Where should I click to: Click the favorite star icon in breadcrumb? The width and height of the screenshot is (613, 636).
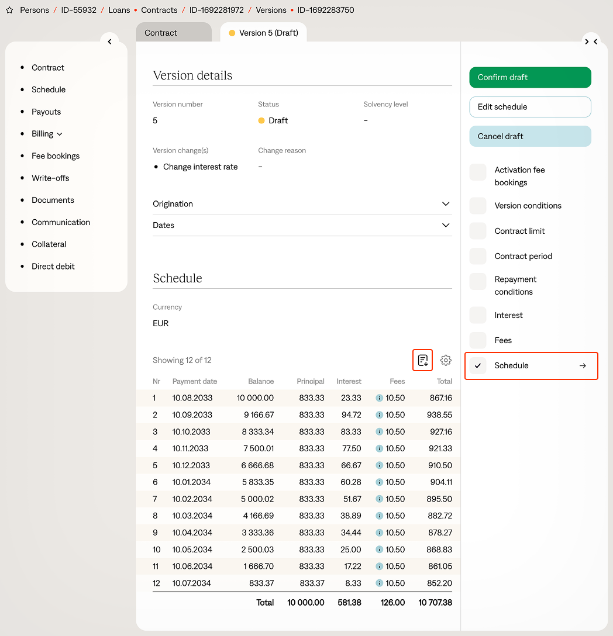[x=9, y=10]
